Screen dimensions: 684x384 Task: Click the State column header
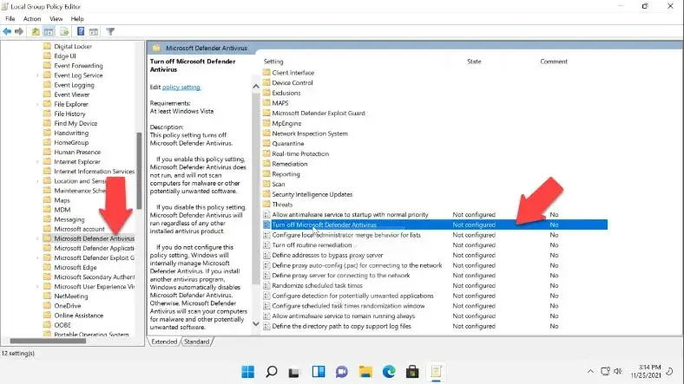pos(474,62)
